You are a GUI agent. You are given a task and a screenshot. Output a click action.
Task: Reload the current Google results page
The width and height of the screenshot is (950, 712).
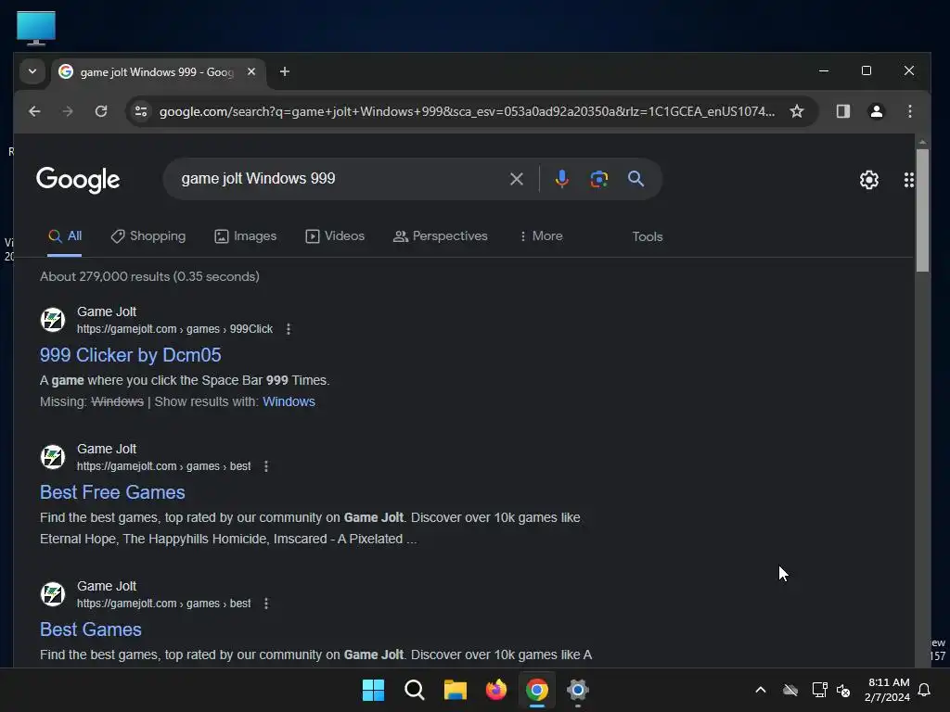click(x=101, y=111)
